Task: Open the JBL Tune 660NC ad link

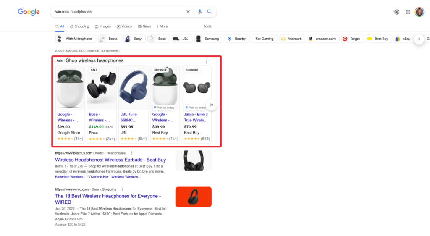Action: point(128,117)
